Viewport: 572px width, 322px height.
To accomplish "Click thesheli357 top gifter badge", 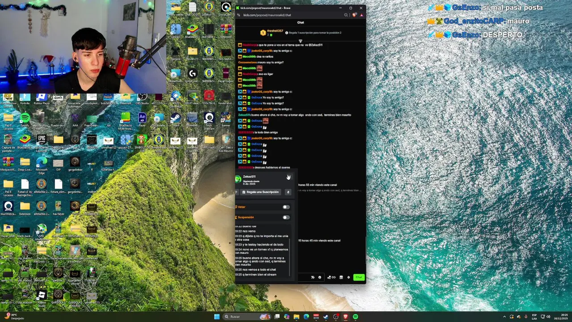I will tap(272, 33).
